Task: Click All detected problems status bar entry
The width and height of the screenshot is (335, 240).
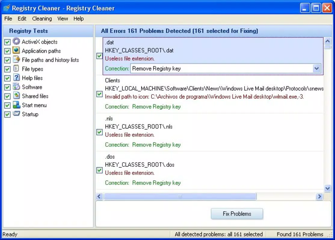Action: (219, 235)
